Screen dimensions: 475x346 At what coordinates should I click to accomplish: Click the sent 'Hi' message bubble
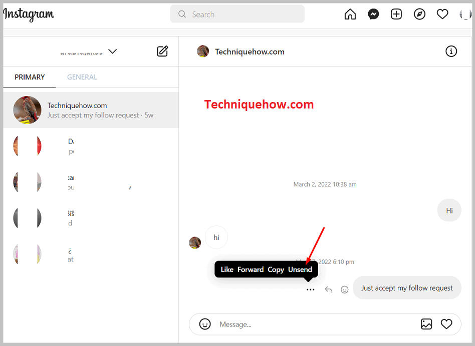(449, 210)
